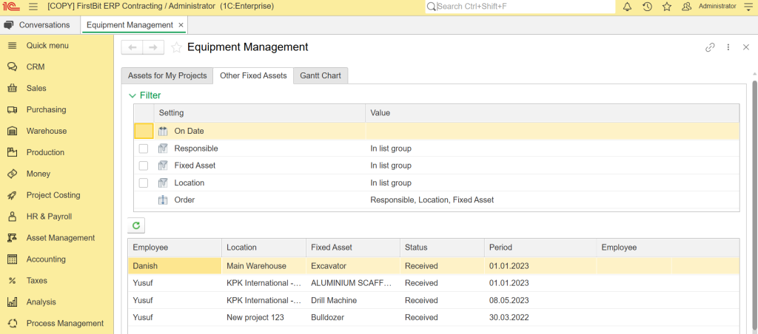Copy link with the chain icon
The image size is (758, 334).
coord(710,47)
